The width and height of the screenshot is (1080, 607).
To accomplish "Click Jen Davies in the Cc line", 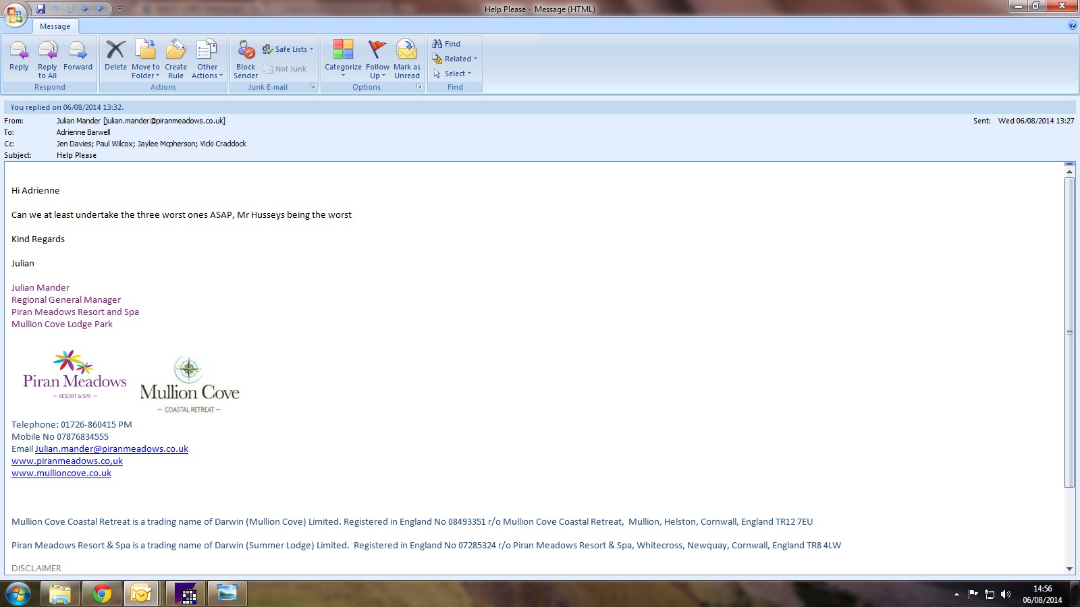I will point(74,144).
